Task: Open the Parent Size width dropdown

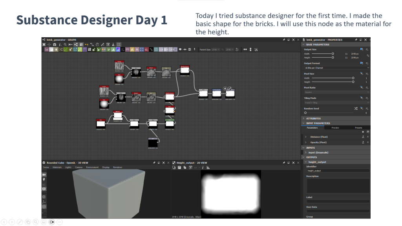Action: tap(216, 49)
